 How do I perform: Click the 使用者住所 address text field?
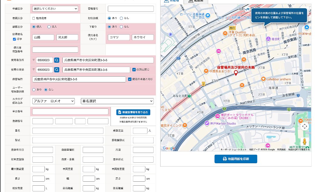(108, 60)
